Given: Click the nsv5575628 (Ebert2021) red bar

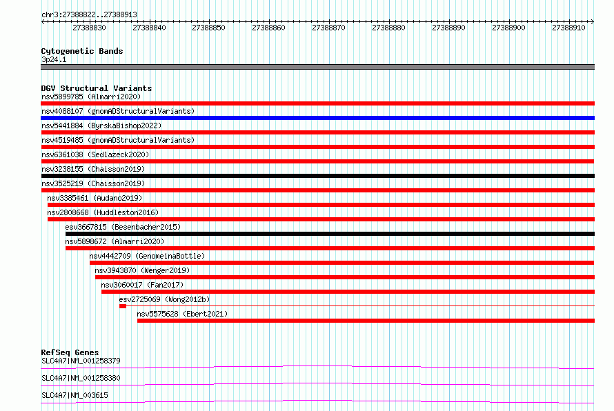Looking at the screenshot, I should [x=366, y=321].
